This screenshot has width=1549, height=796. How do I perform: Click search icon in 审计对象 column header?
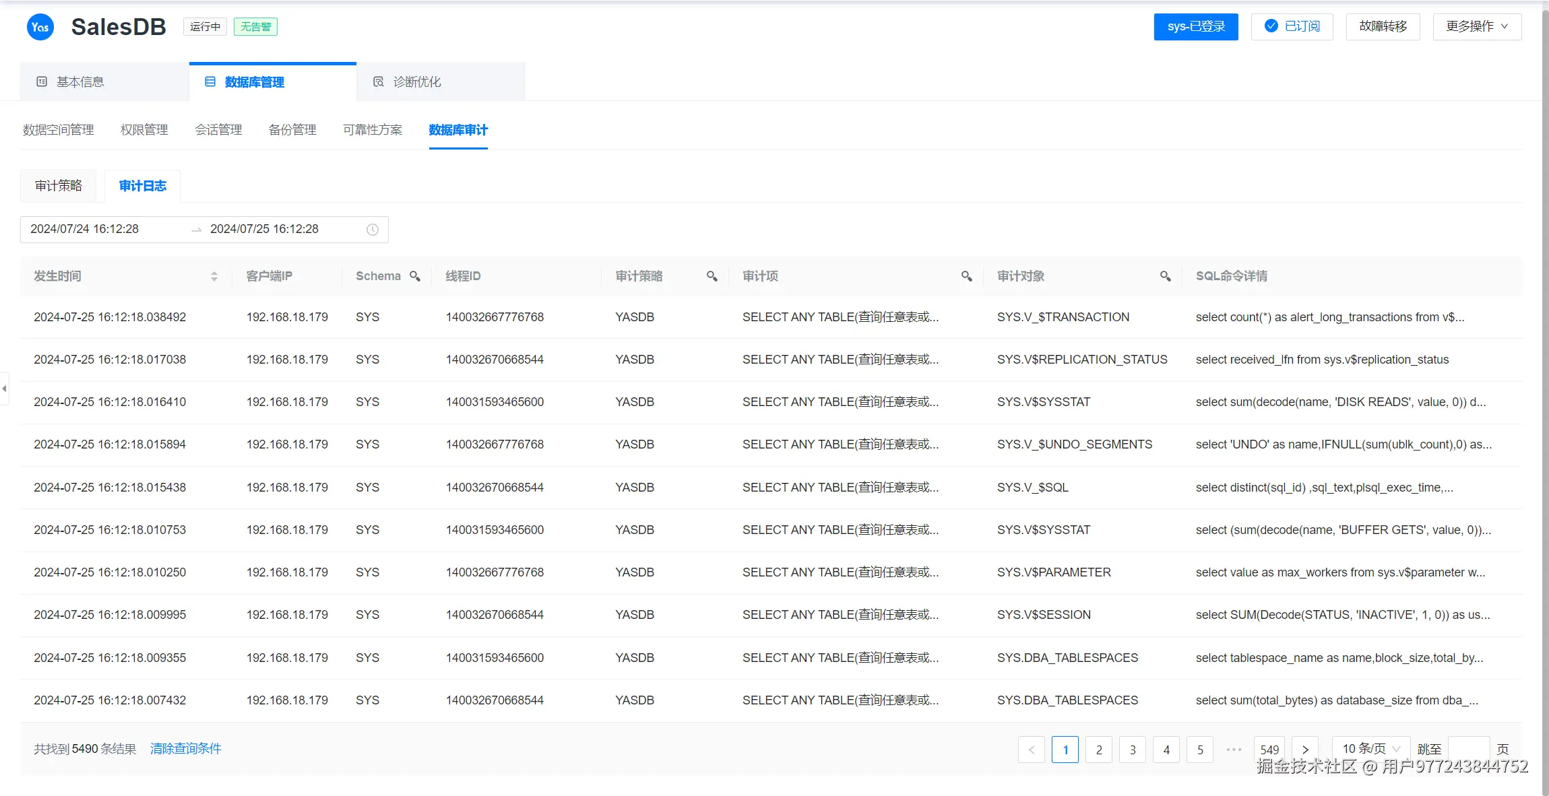1165,276
